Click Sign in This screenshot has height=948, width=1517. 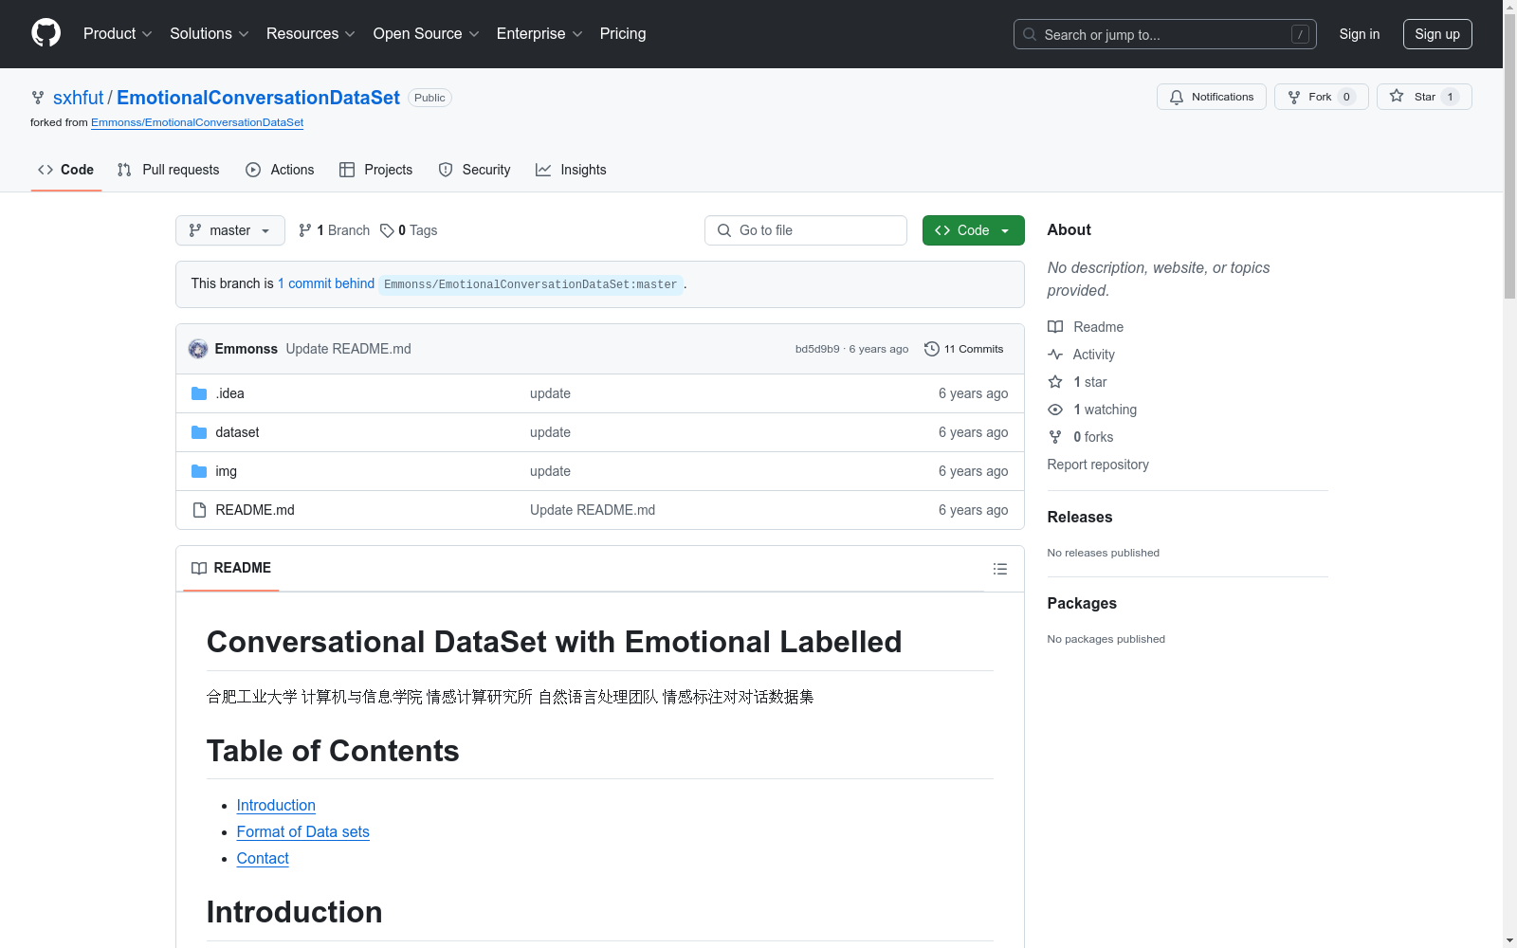[1359, 34]
